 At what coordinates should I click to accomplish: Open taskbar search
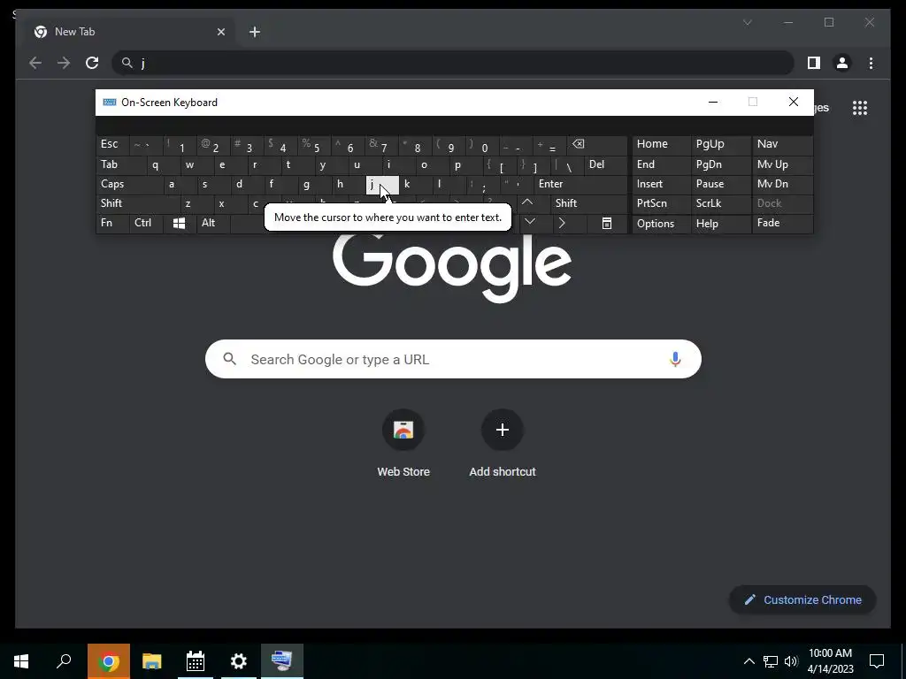64,661
